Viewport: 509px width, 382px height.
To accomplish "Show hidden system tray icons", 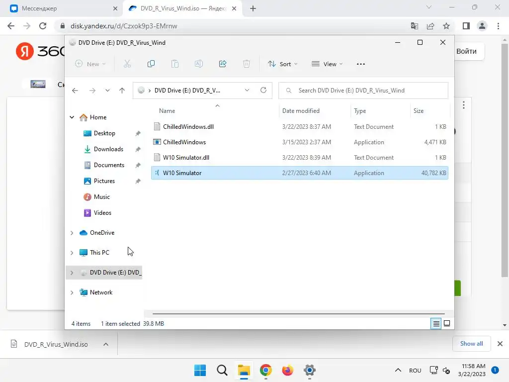I will click(398, 370).
